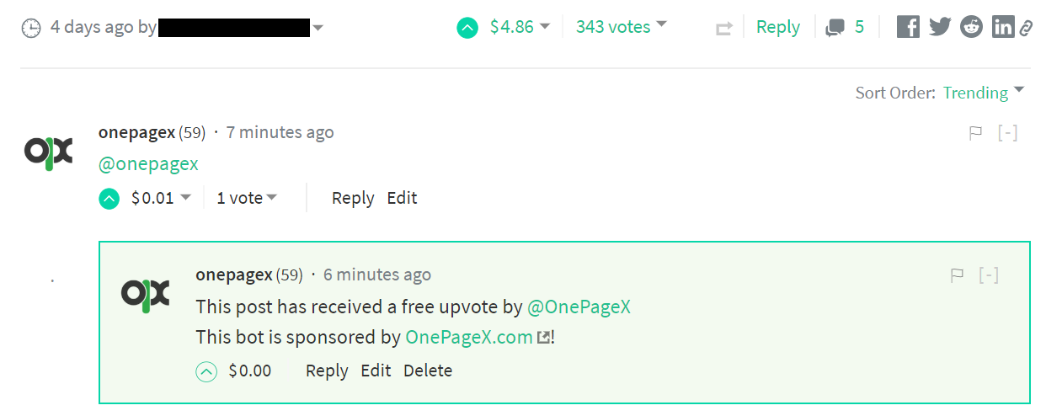The width and height of the screenshot is (1062, 416).
Task: Open the 343 votes dropdown list
Action: point(621,27)
